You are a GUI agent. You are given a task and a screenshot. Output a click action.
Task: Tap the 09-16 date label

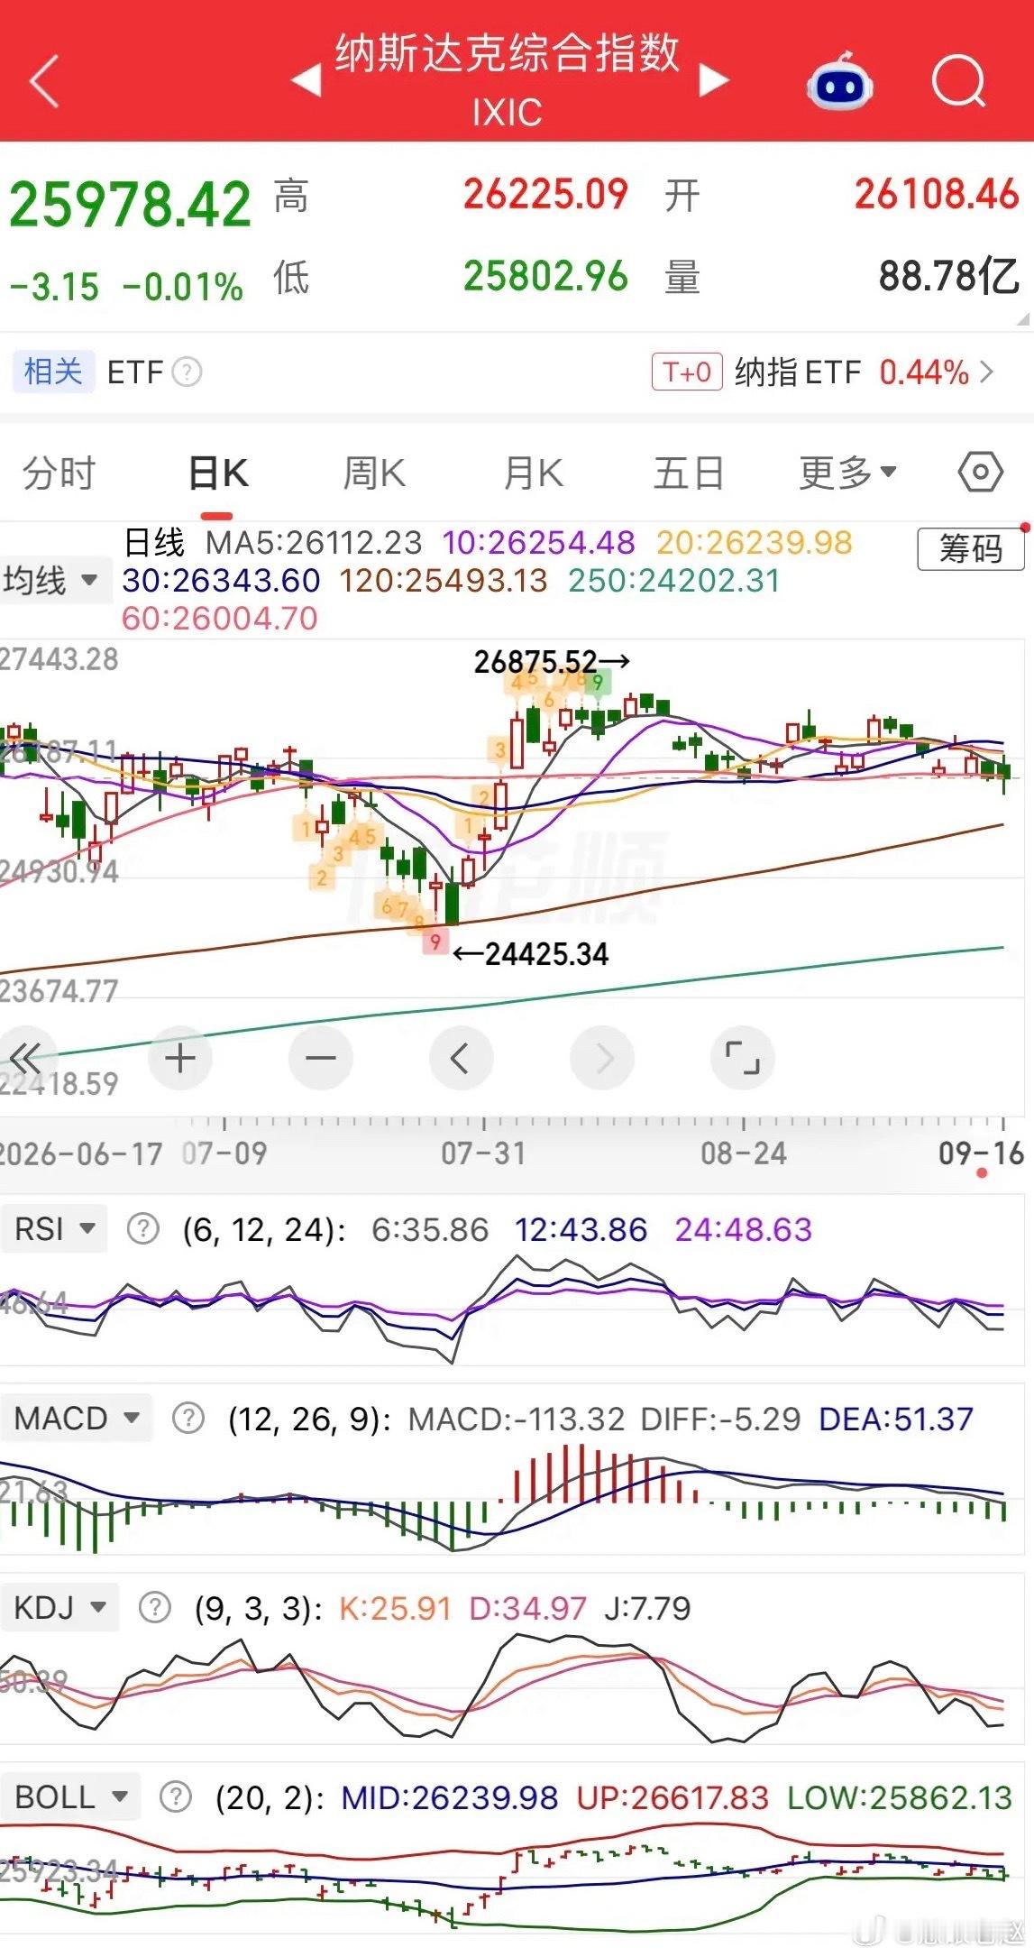[982, 1153]
